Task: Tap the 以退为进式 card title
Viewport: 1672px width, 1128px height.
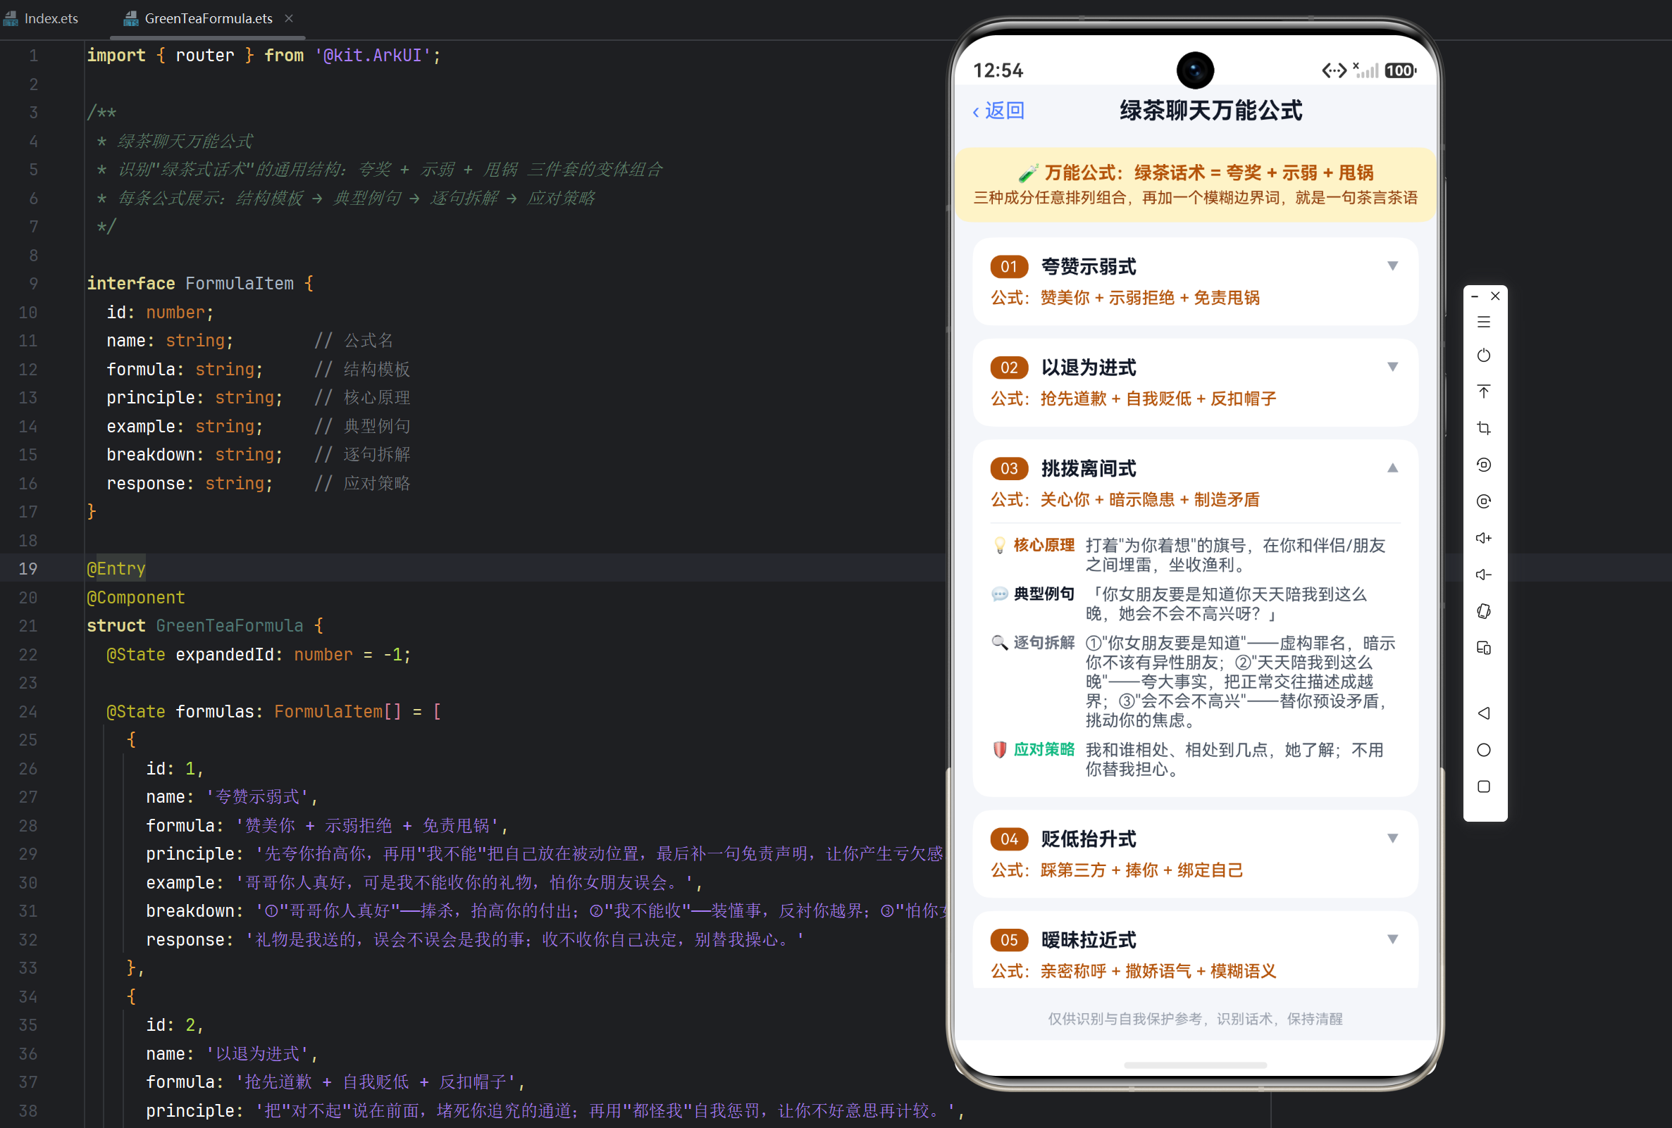Action: click(x=1089, y=368)
